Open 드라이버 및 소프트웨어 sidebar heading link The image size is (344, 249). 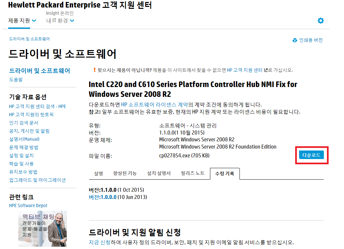click(40, 71)
